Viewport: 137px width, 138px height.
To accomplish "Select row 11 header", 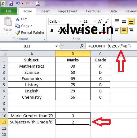I will coord(4,122).
